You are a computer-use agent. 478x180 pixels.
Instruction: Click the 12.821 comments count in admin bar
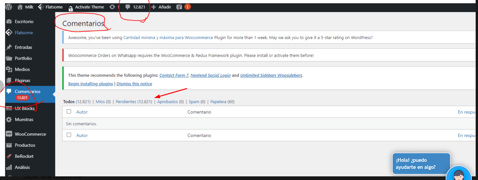(139, 7)
